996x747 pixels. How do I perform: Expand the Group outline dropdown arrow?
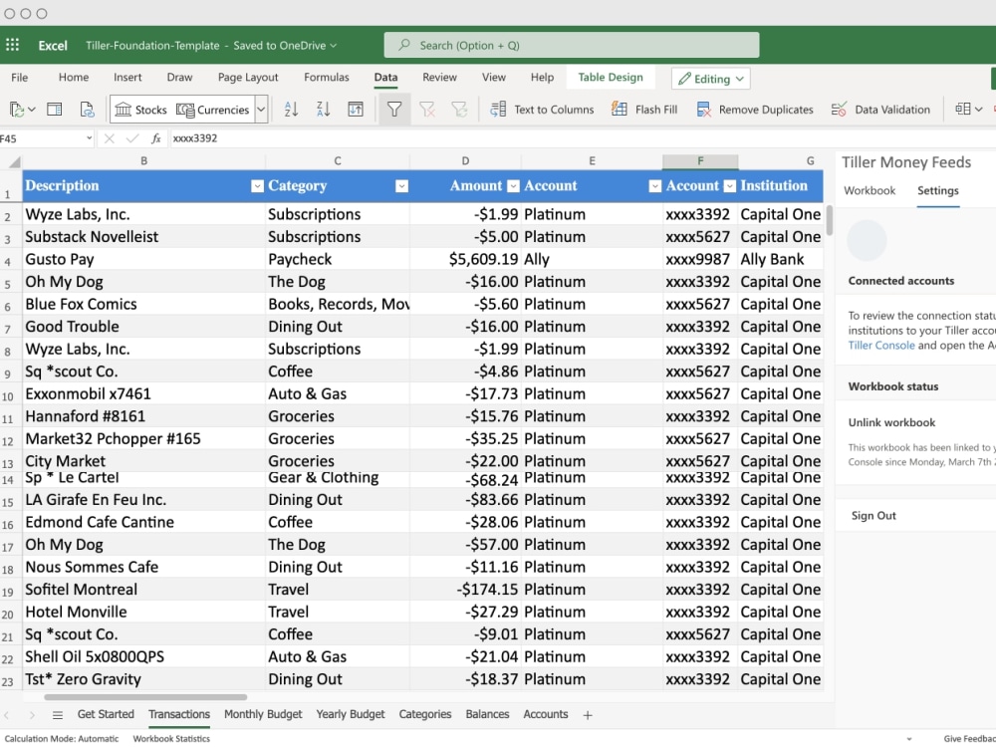click(979, 110)
